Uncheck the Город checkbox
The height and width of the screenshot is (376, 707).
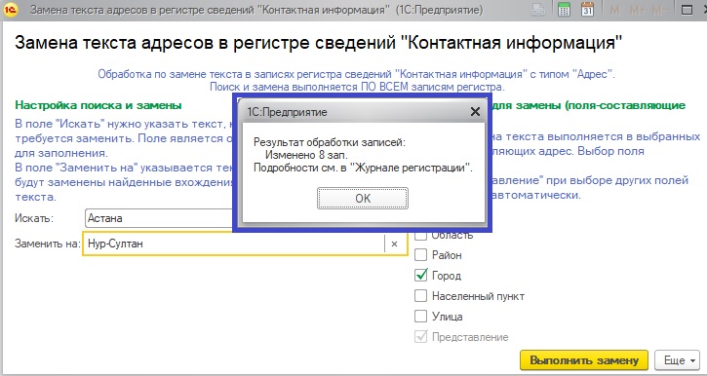pyautogui.click(x=420, y=275)
